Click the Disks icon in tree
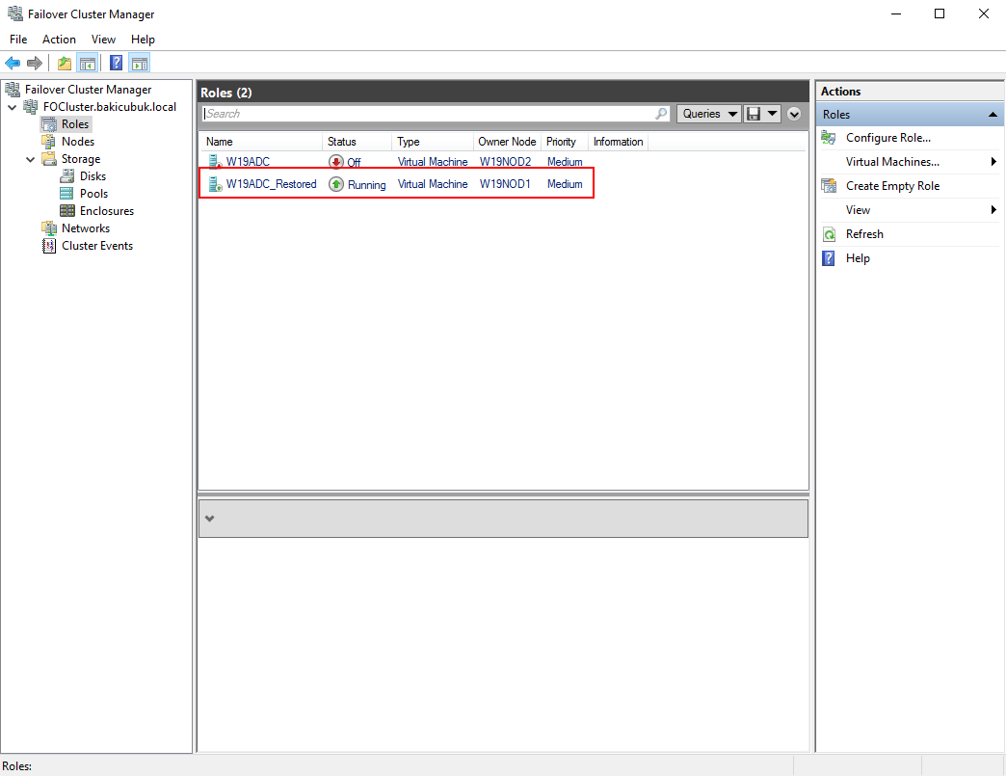The height and width of the screenshot is (776, 1006). coord(66,175)
